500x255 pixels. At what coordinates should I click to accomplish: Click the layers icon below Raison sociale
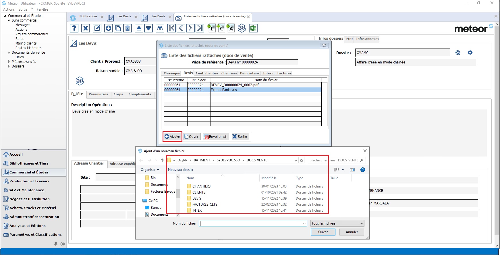pyautogui.click(x=80, y=81)
